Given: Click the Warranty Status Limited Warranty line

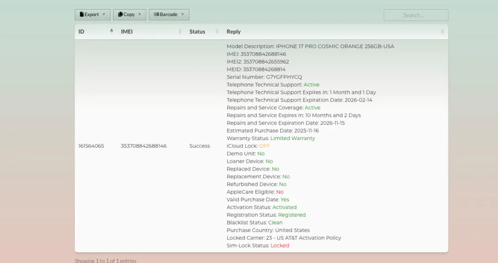Looking at the screenshot, I should (x=270, y=139).
